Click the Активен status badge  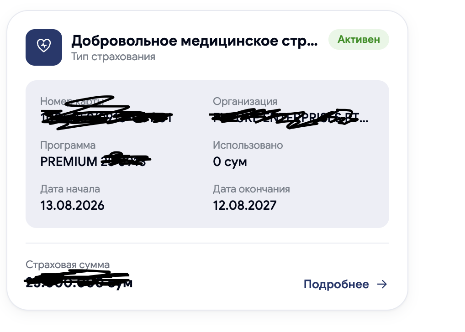pyautogui.click(x=359, y=39)
